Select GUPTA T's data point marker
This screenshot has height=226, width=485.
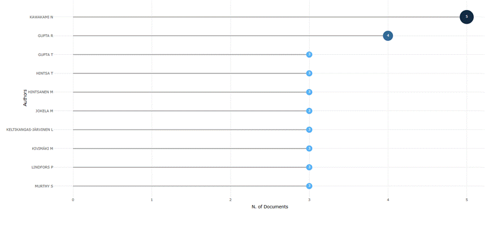coord(309,54)
